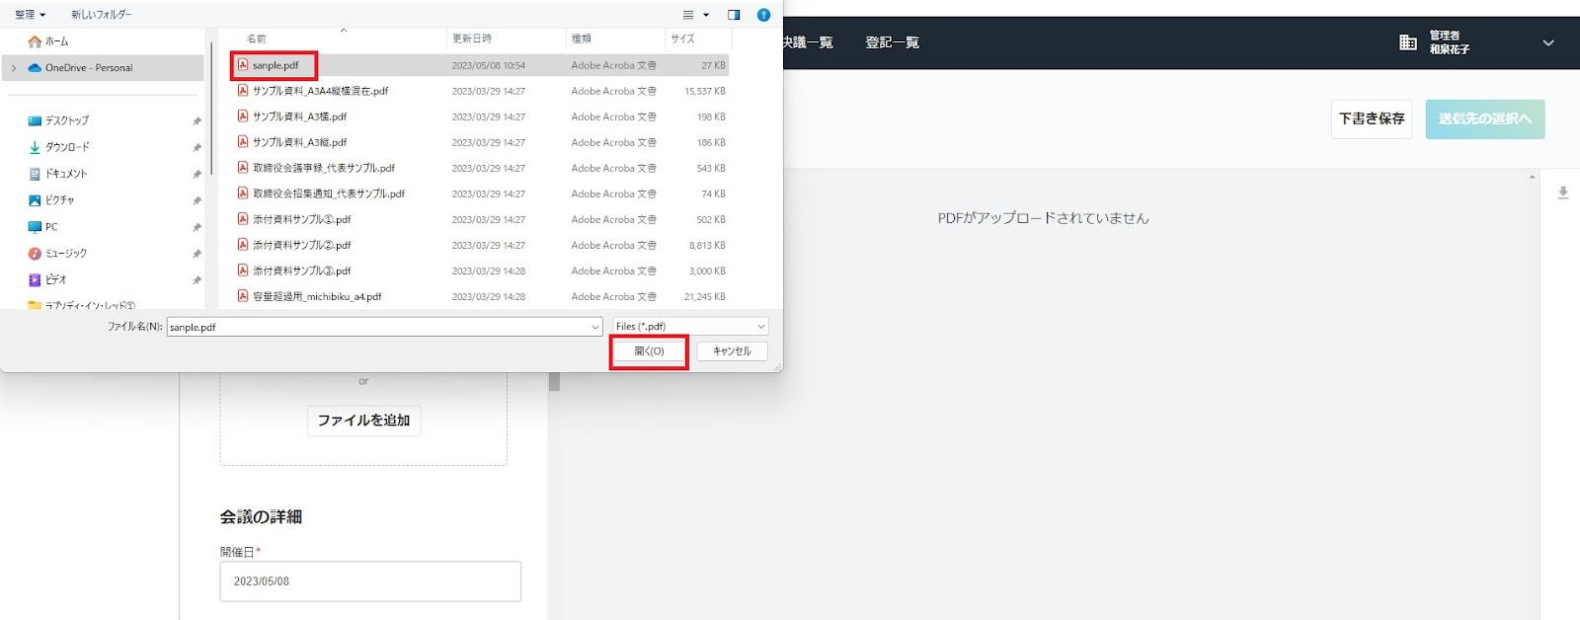Screen dimensions: 1580x620
Task: Sort files by 更新日時 column header
Action: tap(472, 39)
